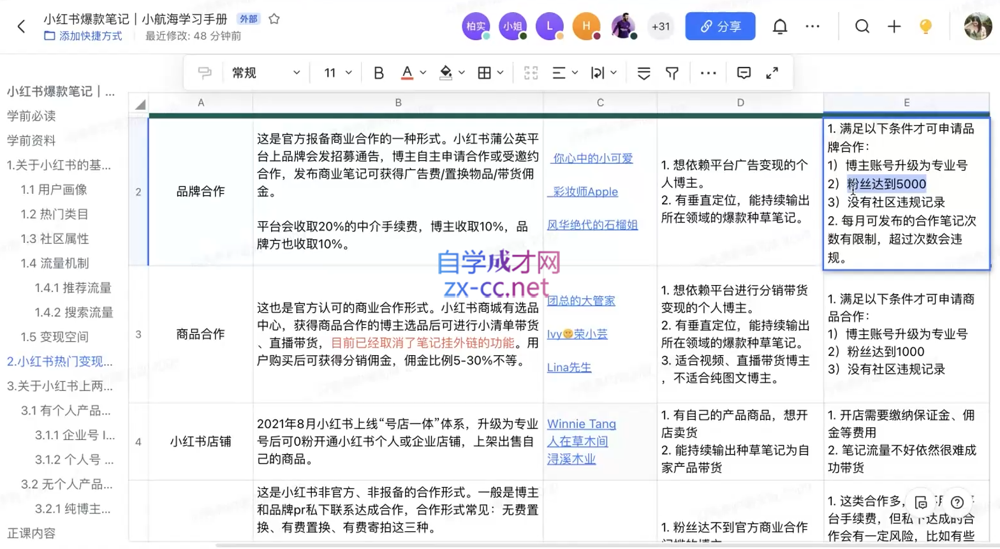This screenshot has width=1000, height=549.
Task: Select column D header
Action: [x=740, y=103]
